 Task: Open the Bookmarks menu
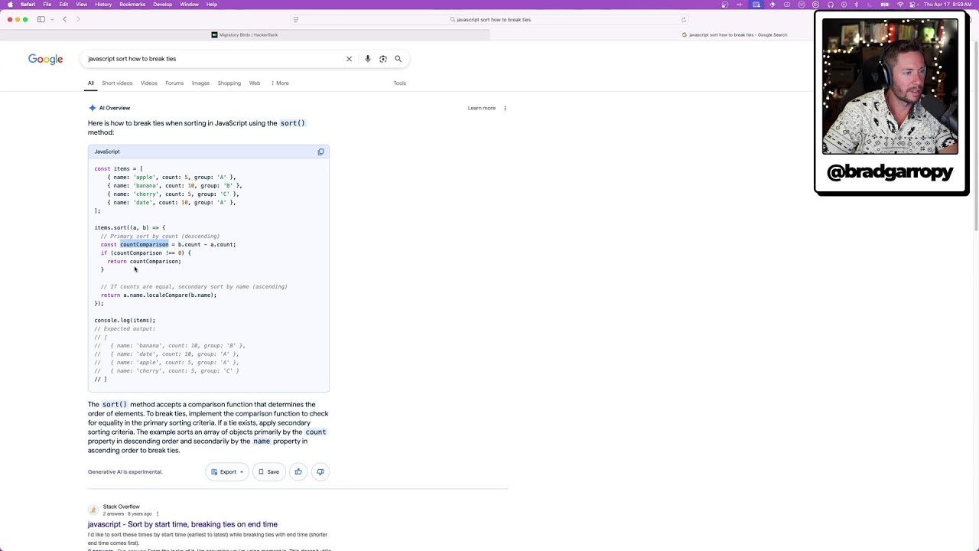point(132,5)
